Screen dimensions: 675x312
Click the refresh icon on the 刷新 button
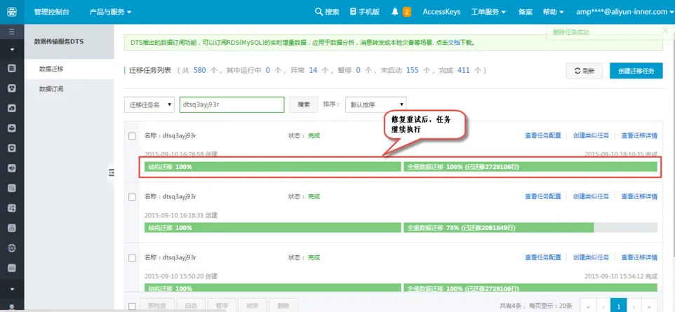pos(577,72)
